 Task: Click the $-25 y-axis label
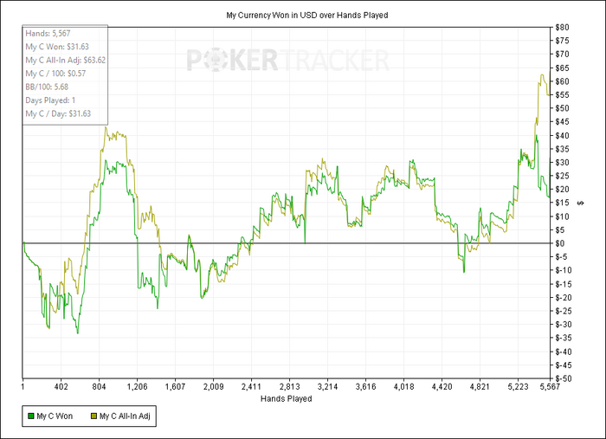click(x=564, y=311)
